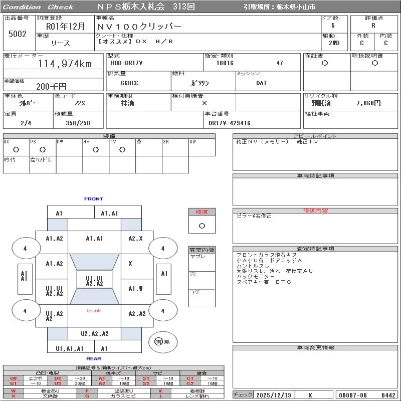The image size is (401, 401).
Task: Click the reference number "00007-00 0442"
Action: tap(367, 395)
